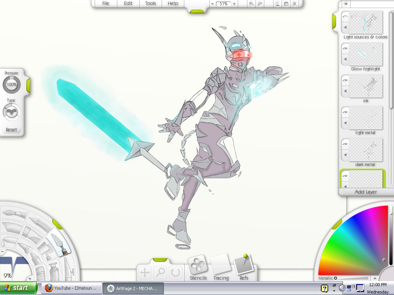The height and width of the screenshot is (295, 394).
Task: Open the Stencils panel
Action: (x=198, y=267)
